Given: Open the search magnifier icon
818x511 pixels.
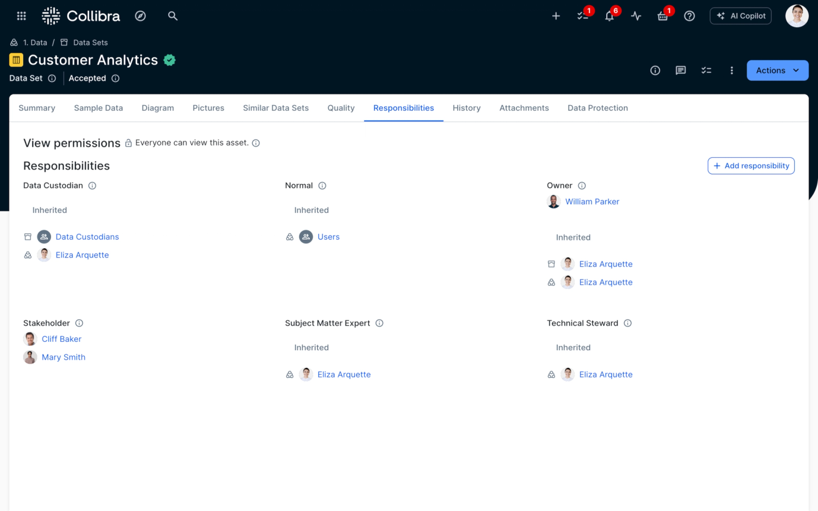Looking at the screenshot, I should click(173, 16).
